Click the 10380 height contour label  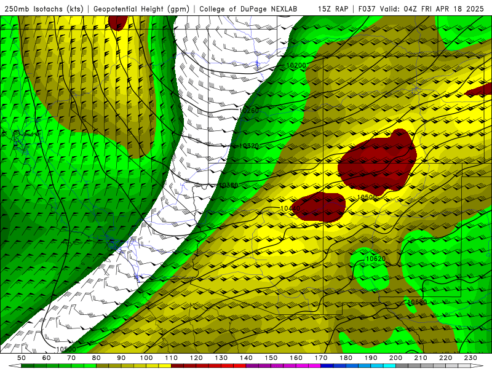pyautogui.click(x=228, y=186)
